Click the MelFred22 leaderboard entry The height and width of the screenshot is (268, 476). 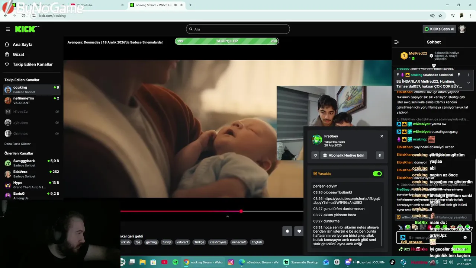[413, 56]
